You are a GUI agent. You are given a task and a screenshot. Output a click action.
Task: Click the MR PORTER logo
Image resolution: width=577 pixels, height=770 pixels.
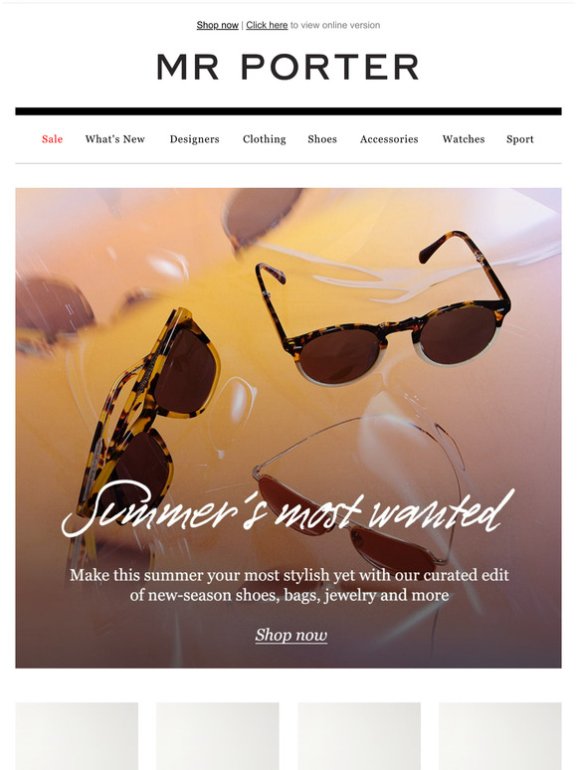click(x=288, y=67)
